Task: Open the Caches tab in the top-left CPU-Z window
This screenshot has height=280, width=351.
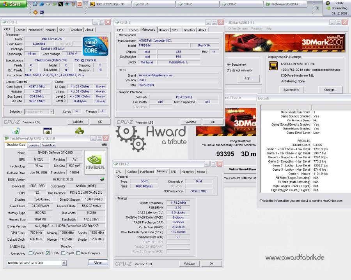Action: click(x=20, y=30)
